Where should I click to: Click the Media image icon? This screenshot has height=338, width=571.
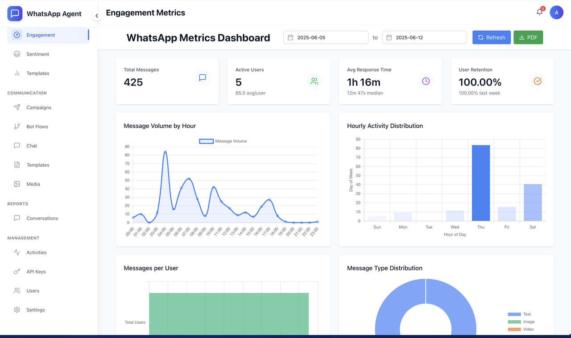tap(17, 184)
